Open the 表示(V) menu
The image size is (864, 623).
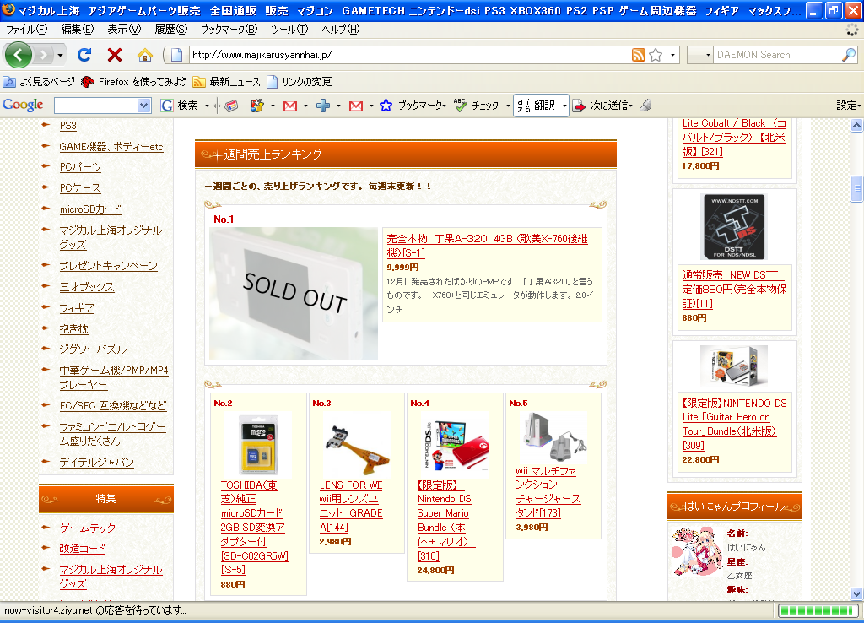[x=124, y=30]
